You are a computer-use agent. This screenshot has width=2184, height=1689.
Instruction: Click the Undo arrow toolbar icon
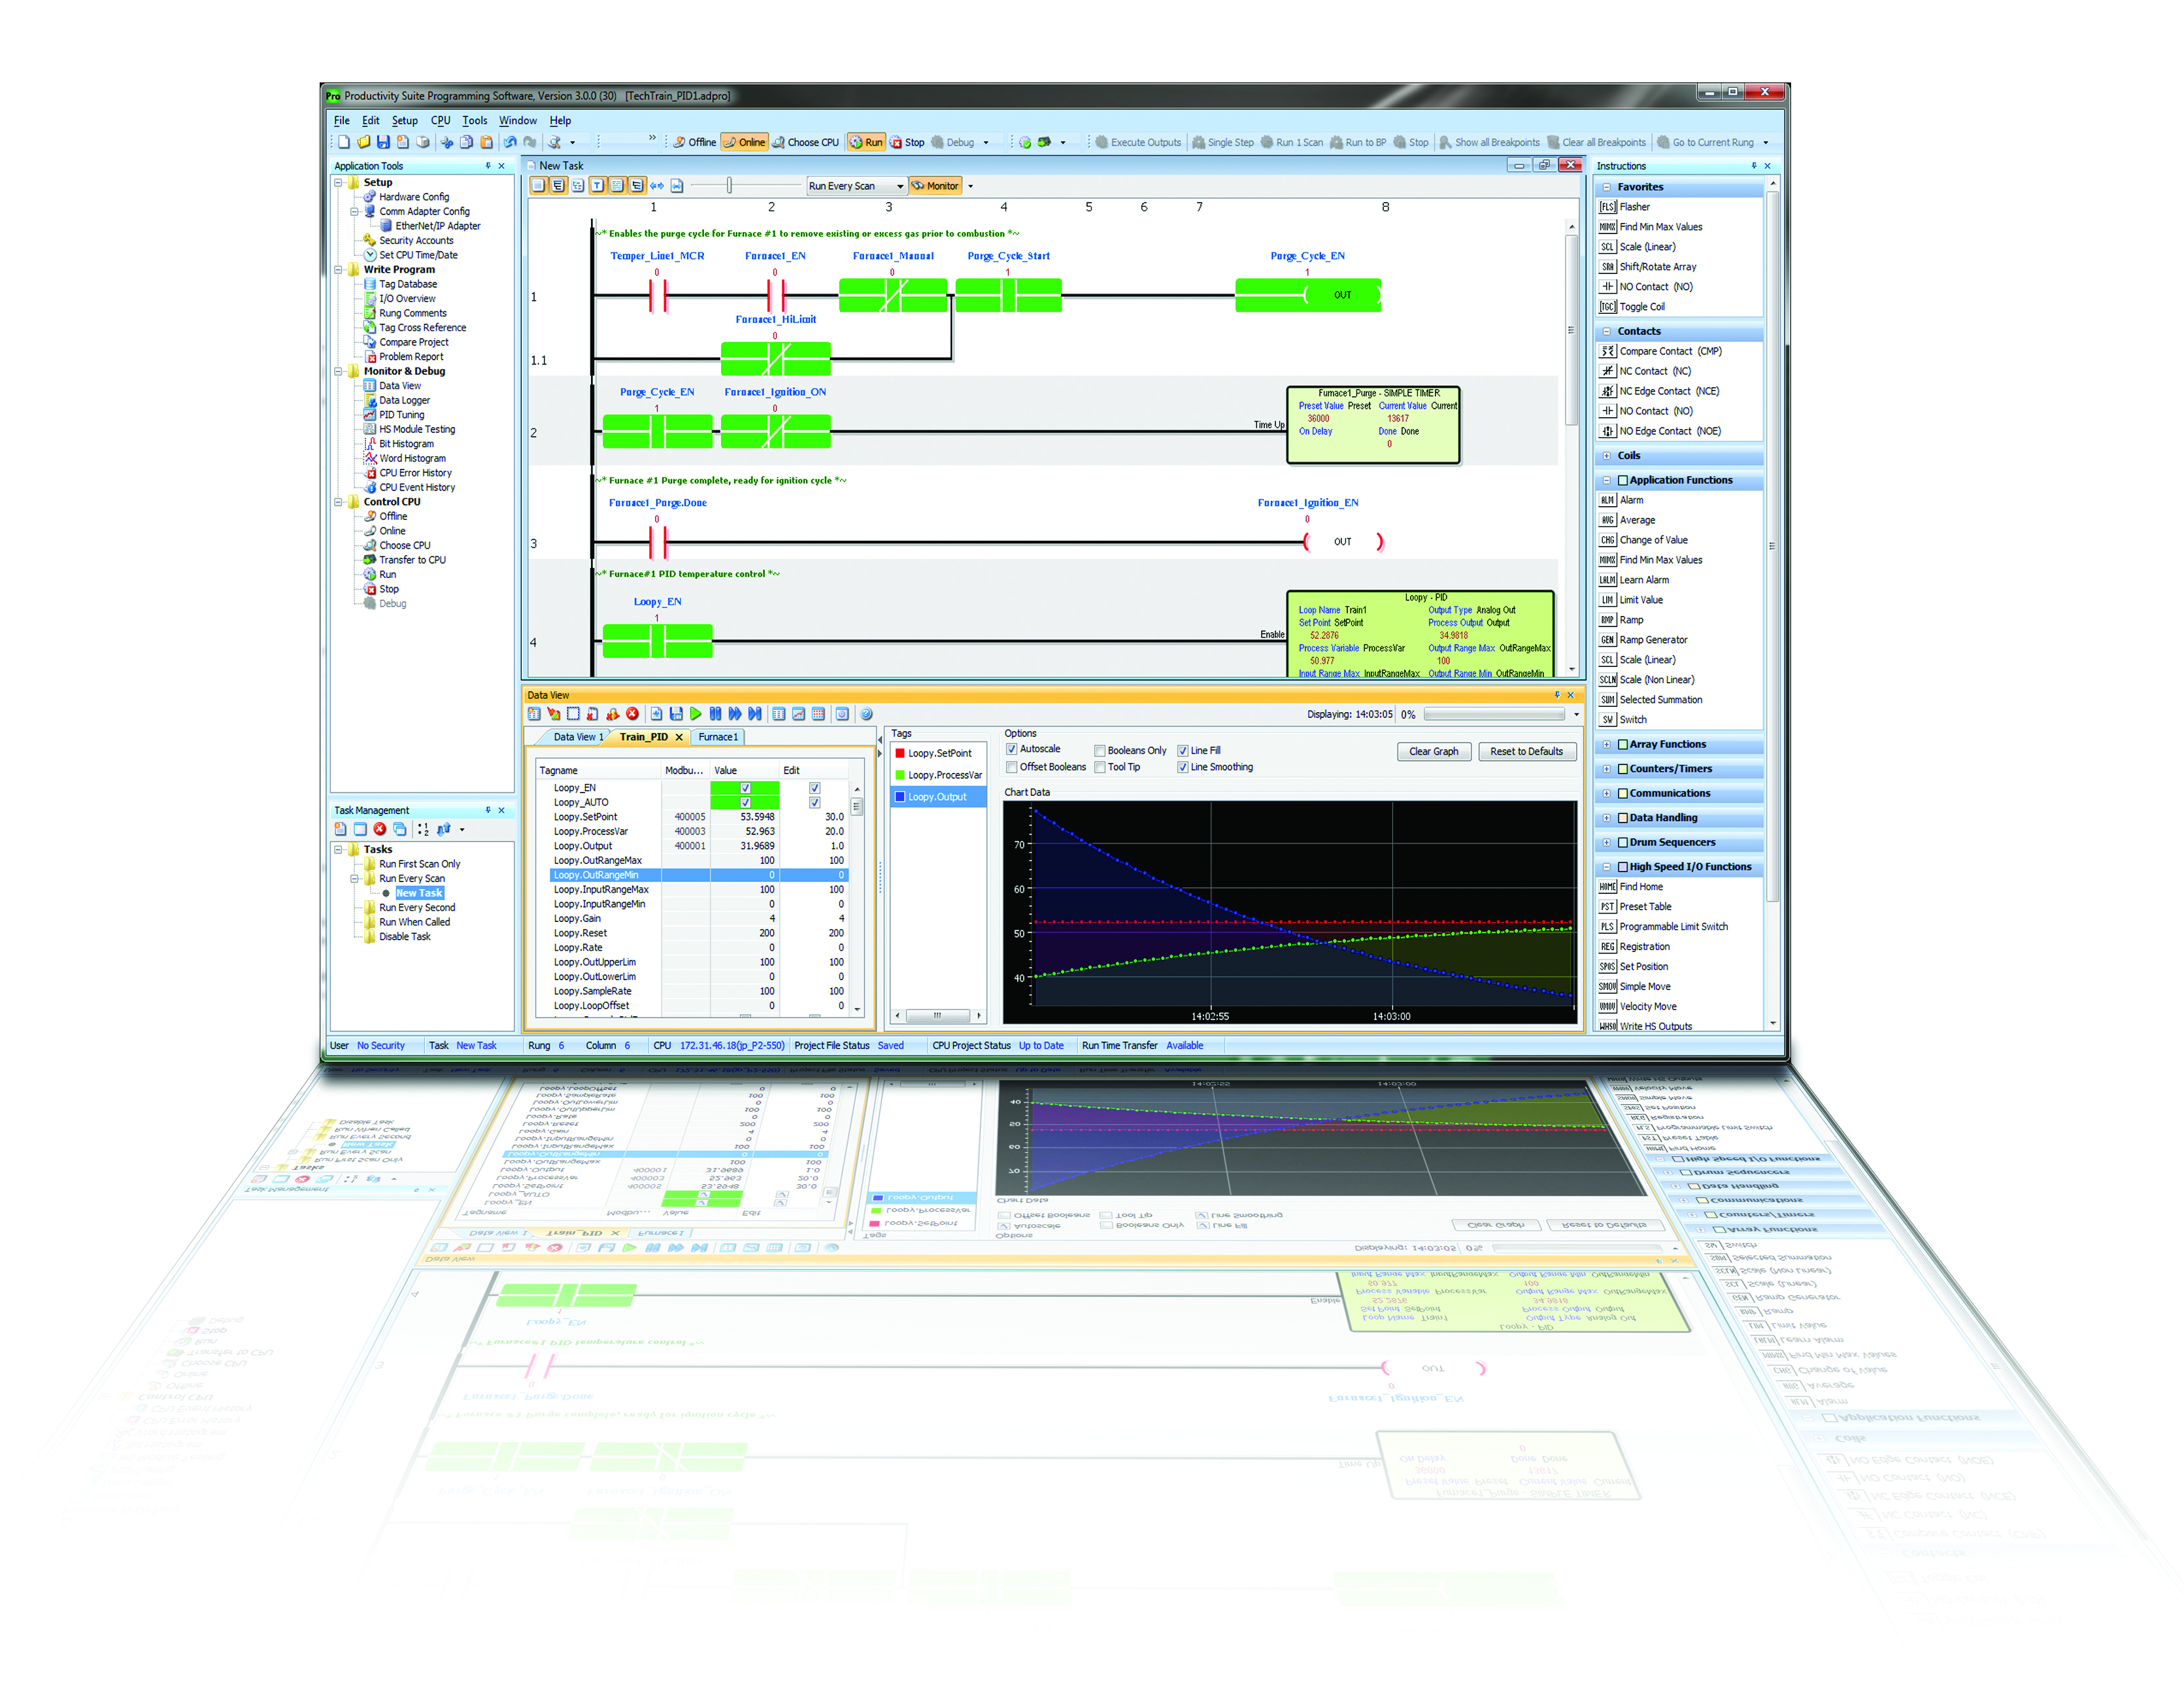click(510, 142)
